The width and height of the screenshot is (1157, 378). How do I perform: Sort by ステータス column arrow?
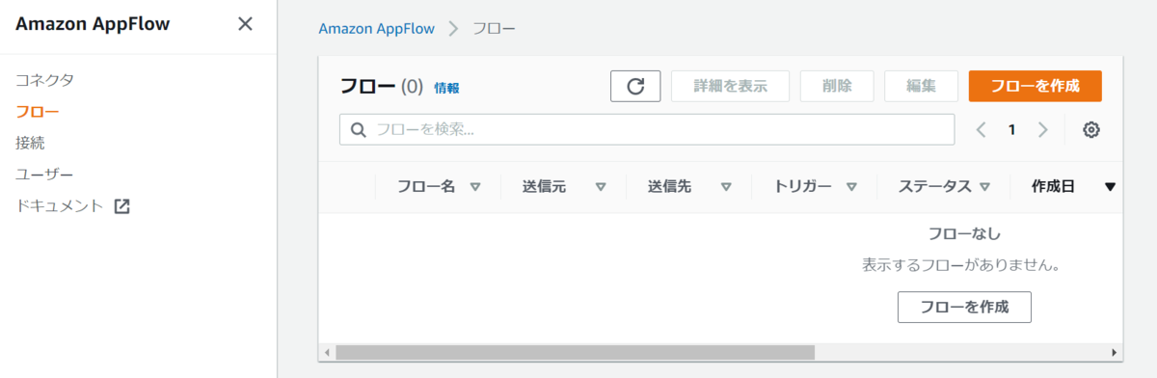pyautogui.click(x=984, y=187)
